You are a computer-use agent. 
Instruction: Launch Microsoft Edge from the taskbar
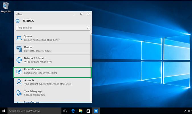(73, 111)
